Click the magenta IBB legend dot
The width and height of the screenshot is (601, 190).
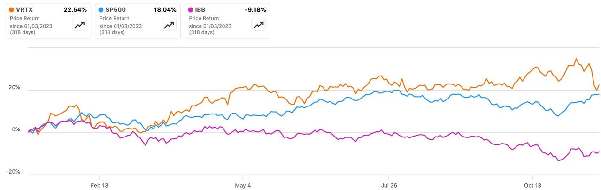tap(191, 10)
